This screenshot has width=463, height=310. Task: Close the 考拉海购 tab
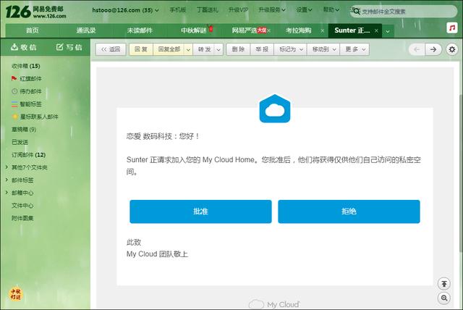[322, 30]
